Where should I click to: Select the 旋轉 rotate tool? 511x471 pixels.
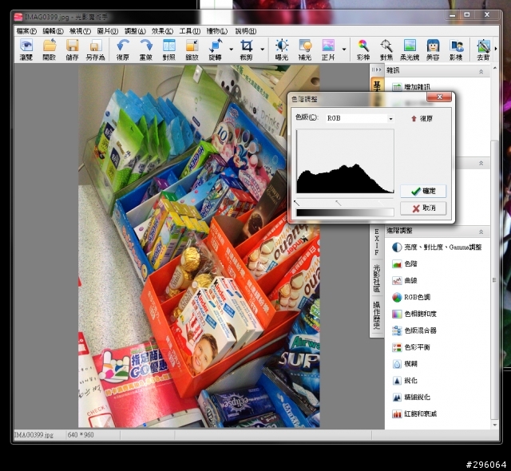215,49
